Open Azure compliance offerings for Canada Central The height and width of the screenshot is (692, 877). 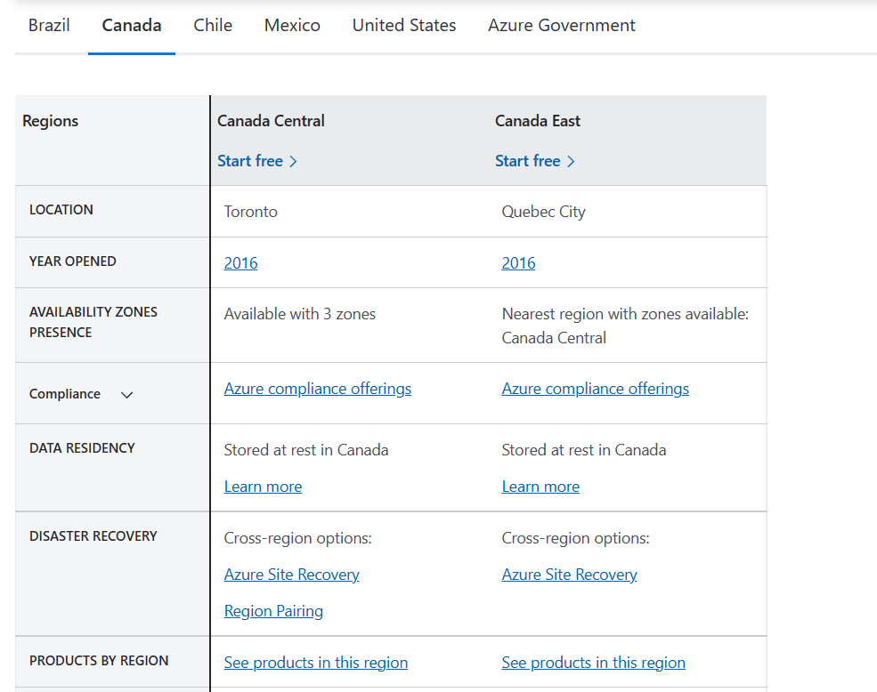[317, 389]
